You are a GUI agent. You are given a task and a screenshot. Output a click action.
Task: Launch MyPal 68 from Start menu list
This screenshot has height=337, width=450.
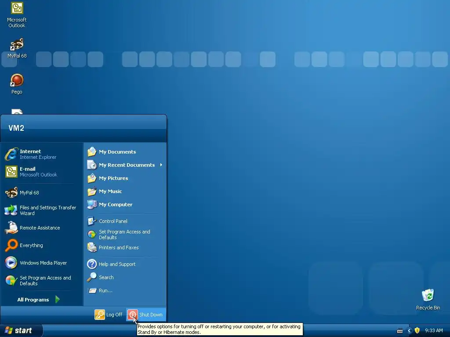click(42, 193)
